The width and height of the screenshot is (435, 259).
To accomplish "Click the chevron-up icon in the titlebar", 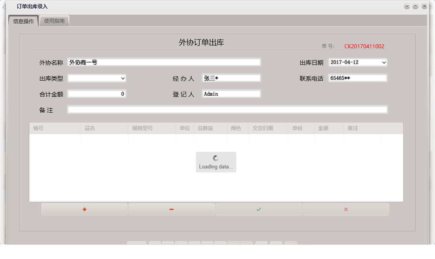I will 415,6.
